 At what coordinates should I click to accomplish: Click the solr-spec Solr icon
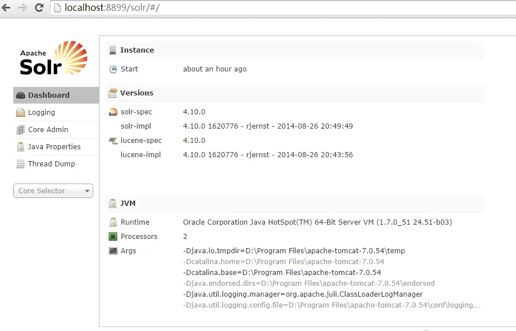(x=113, y=112)
